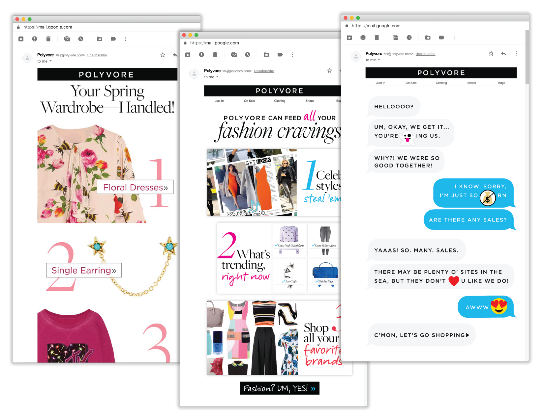Report spam in middle window
This screenshot has height=420, width=544.
click(201, 55)
